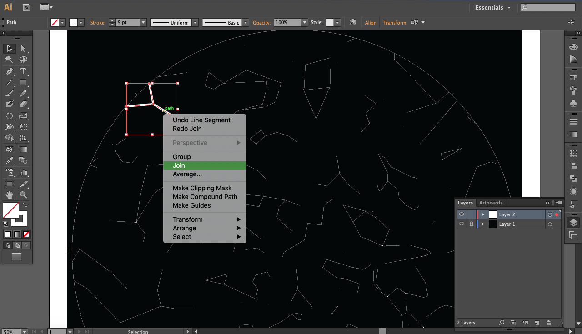Select the Selection tool (black arrow)

[10, 49]
